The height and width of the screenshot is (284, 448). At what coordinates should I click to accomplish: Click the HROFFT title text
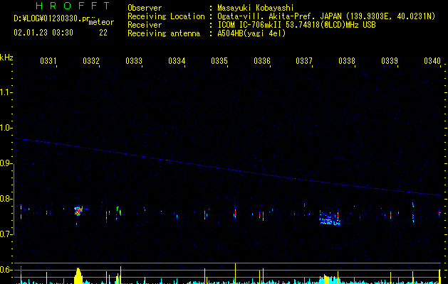73,6
